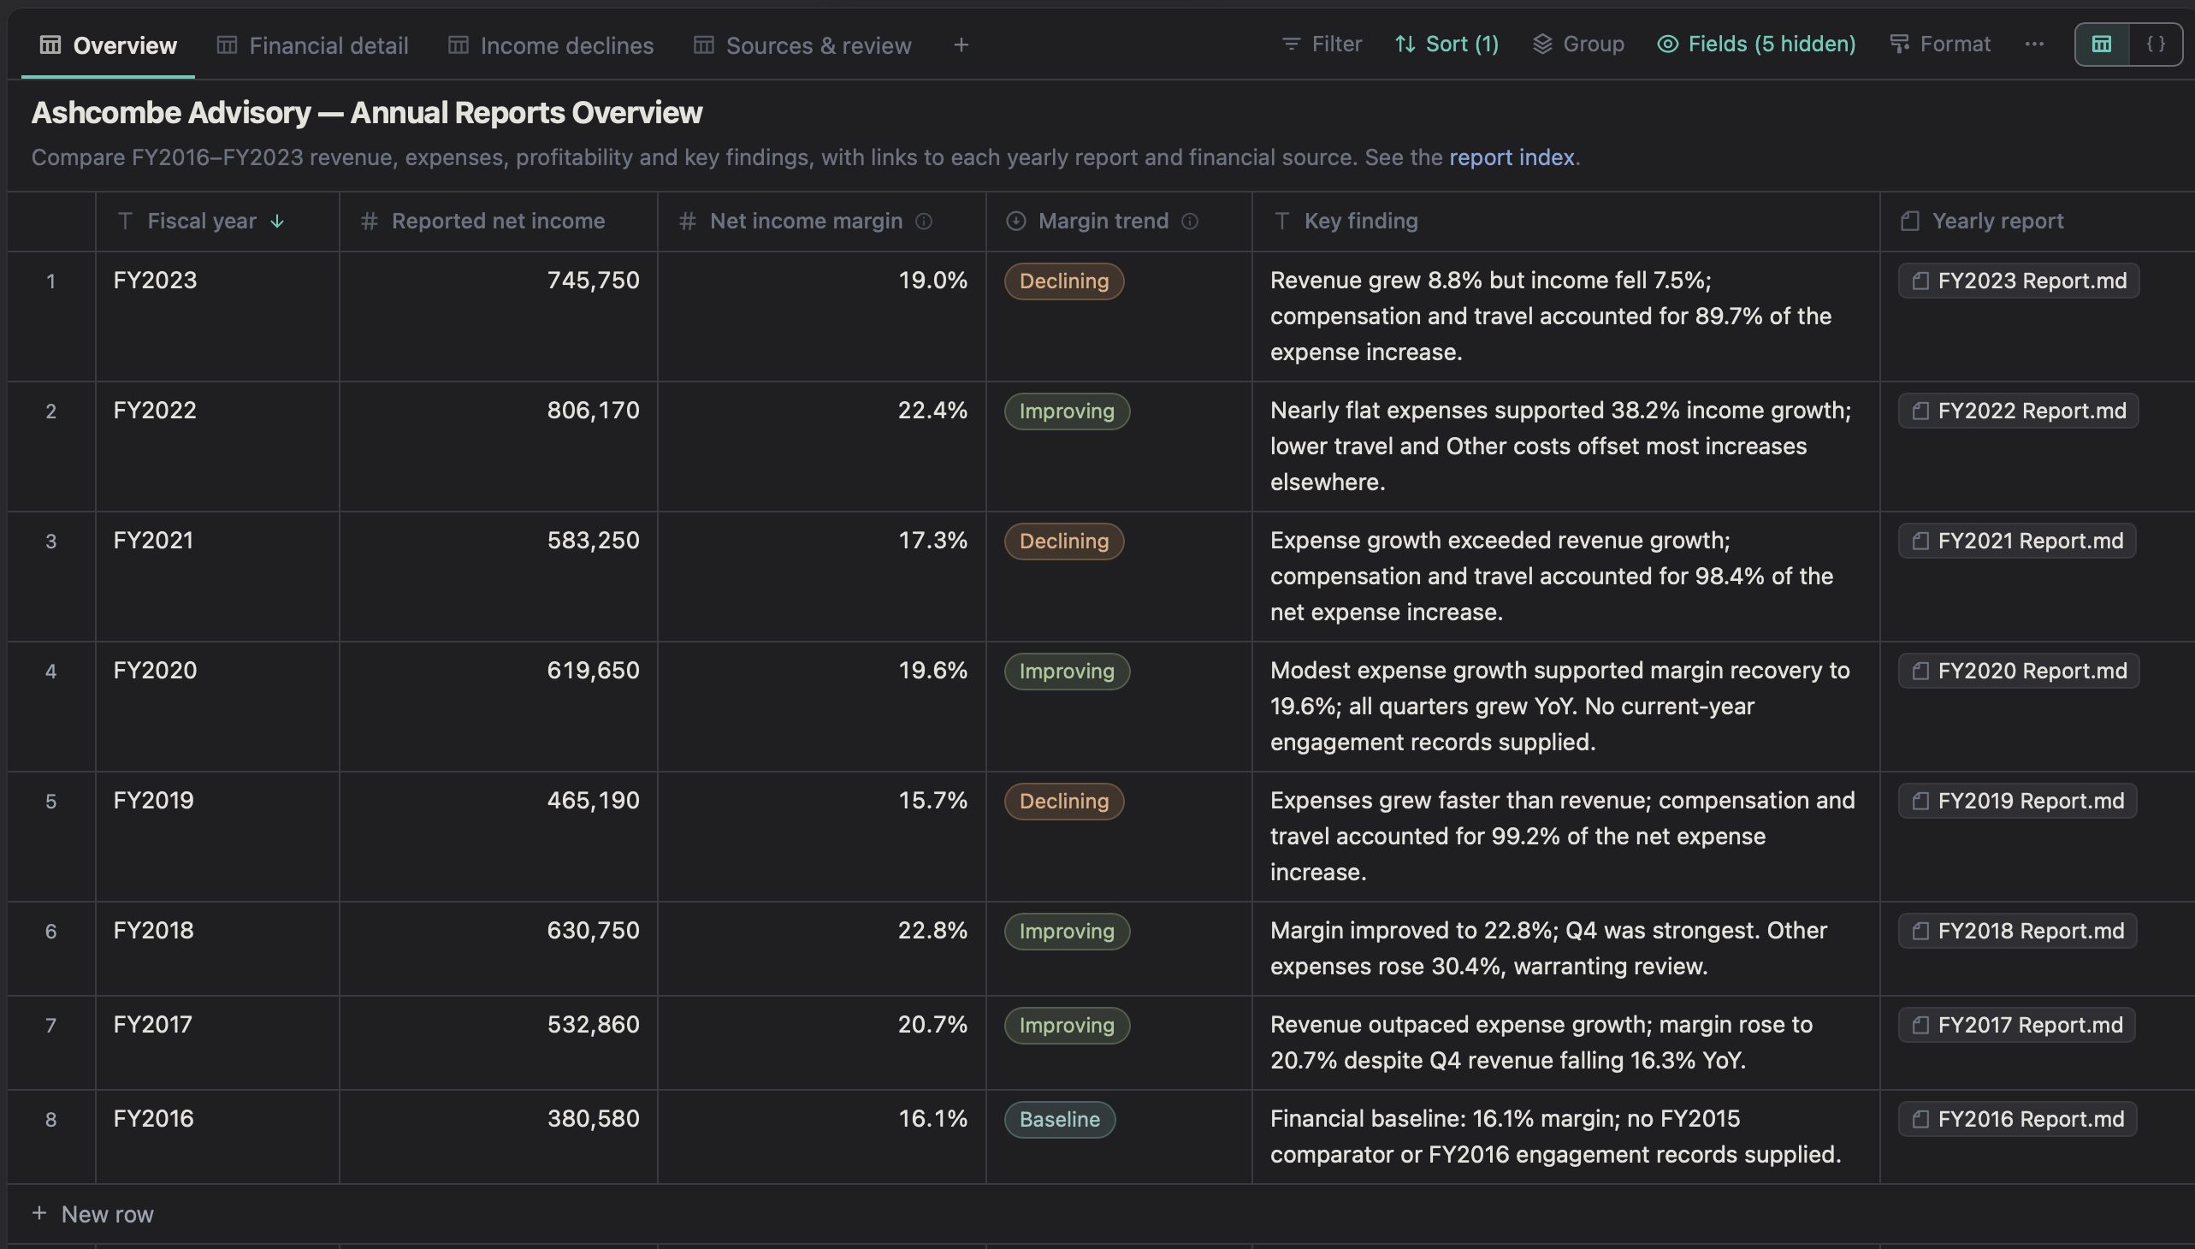This screenshot has height=1249, width=2195.
Task: Open the more options ellipsis menu
Action: (2033, 44)
